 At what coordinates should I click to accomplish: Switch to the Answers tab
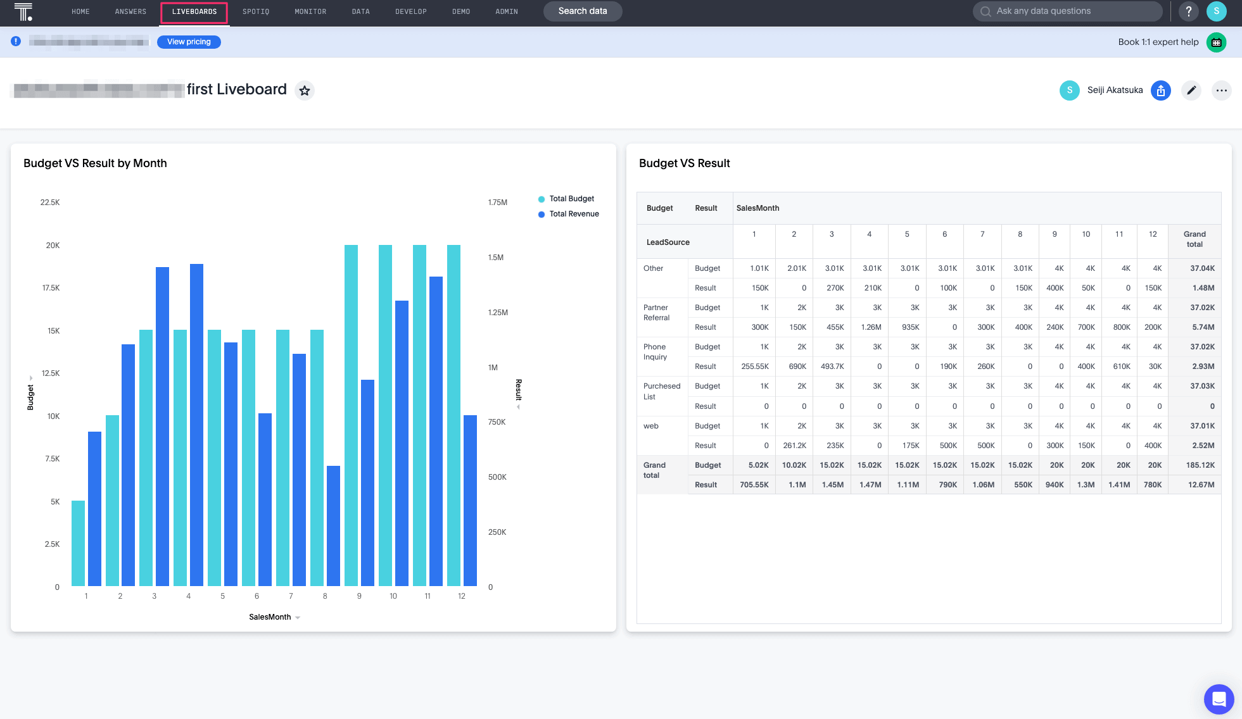(130, 11)
